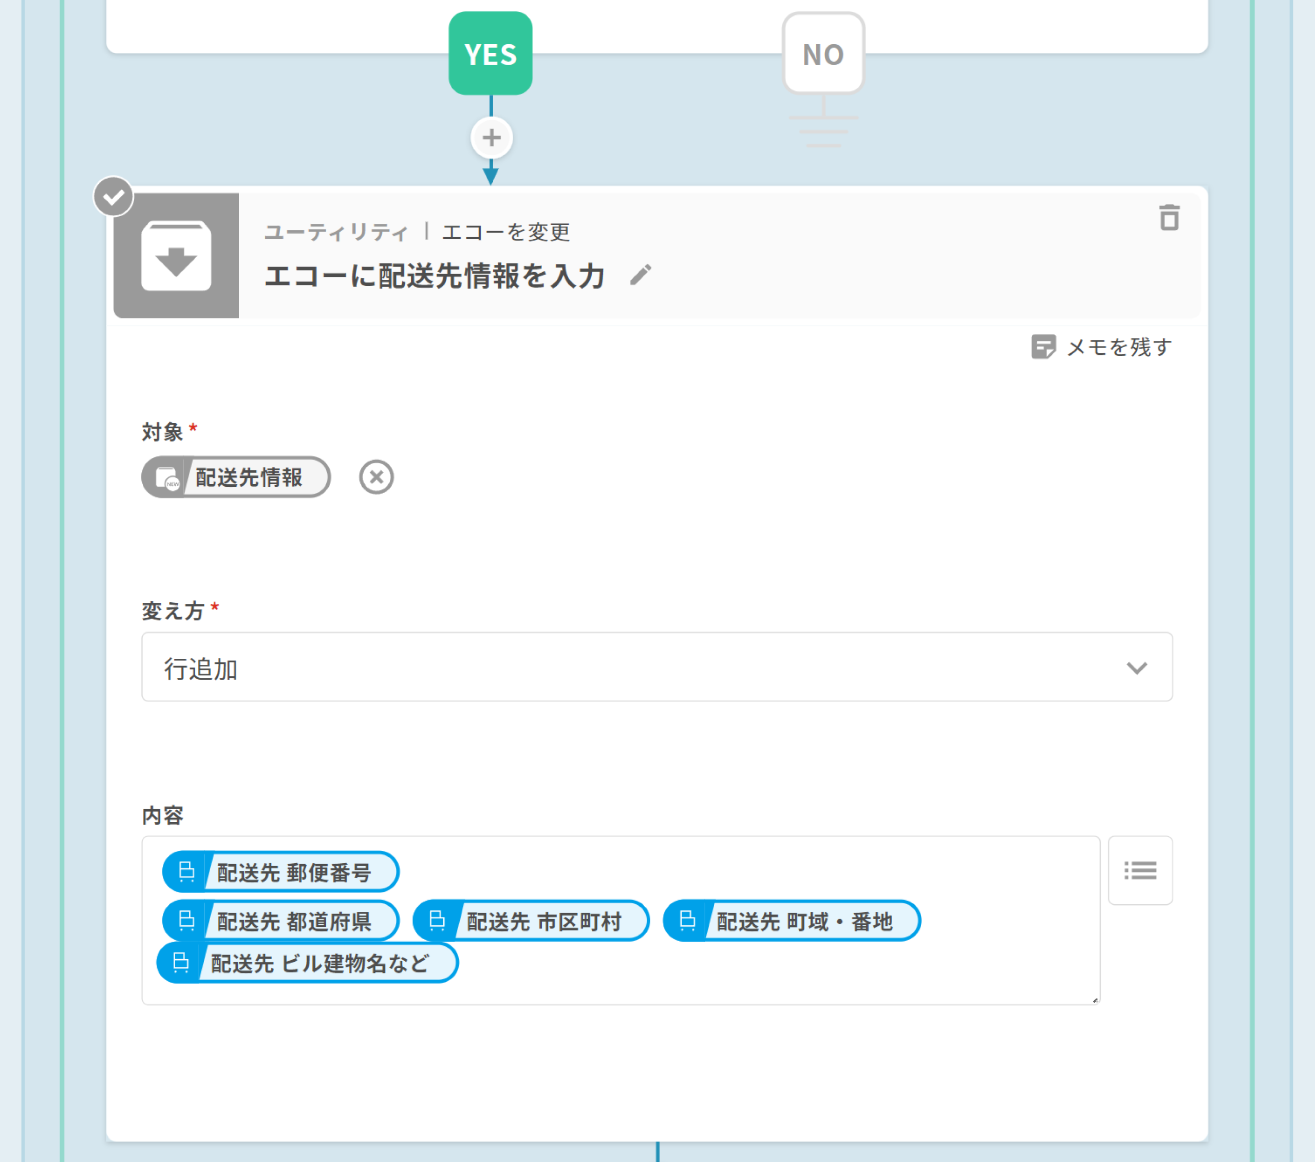Click the メモを残す memo link

(1102, 347)
